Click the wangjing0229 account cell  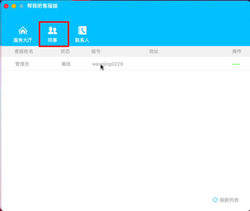point(107,64)
